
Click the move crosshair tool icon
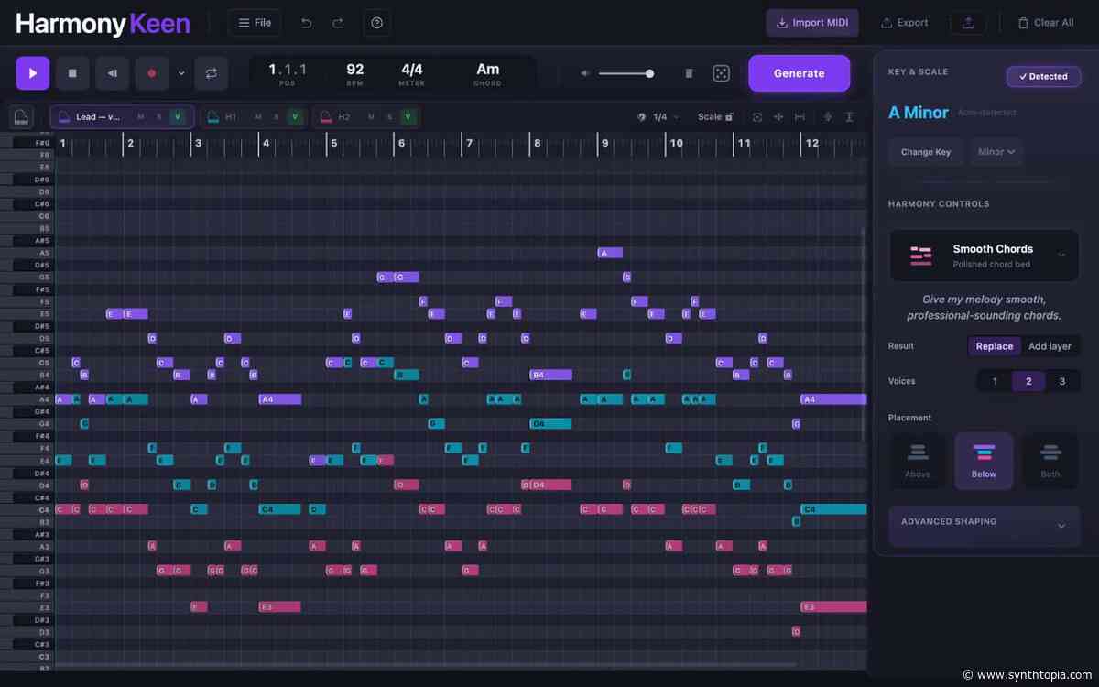(778, 117)
